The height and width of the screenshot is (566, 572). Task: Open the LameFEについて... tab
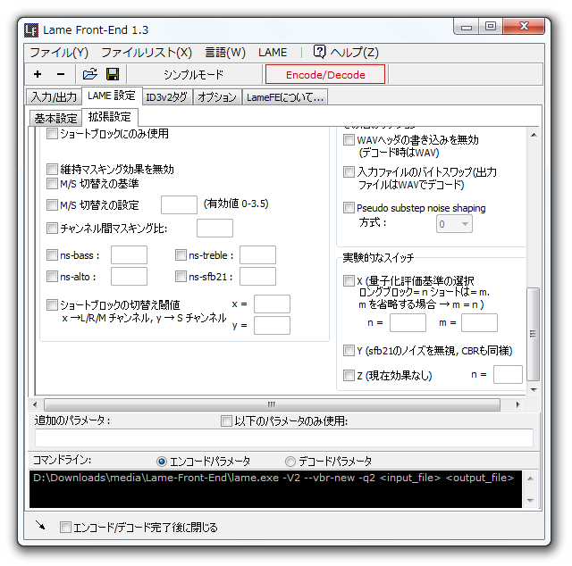pyautogui.click(x=285, y=97)
